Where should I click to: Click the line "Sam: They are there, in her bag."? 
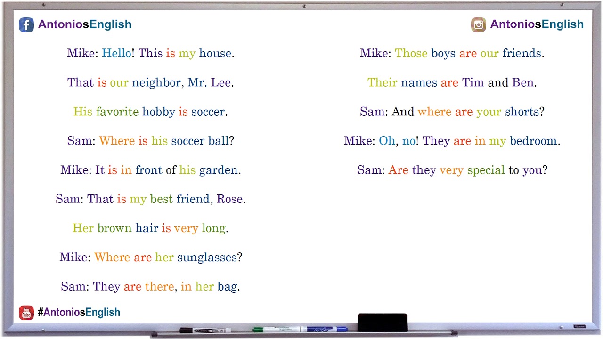pos(151,286)
